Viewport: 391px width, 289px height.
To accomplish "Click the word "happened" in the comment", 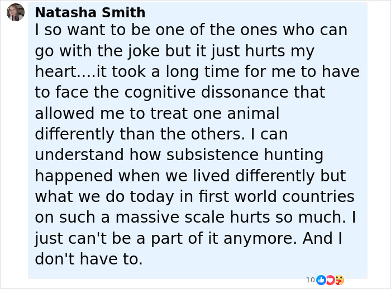I will [x=74, y=176].
